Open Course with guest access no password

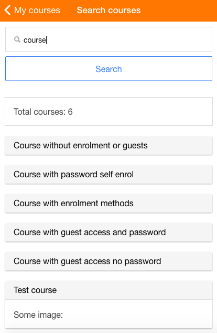[x=108, y=261]
